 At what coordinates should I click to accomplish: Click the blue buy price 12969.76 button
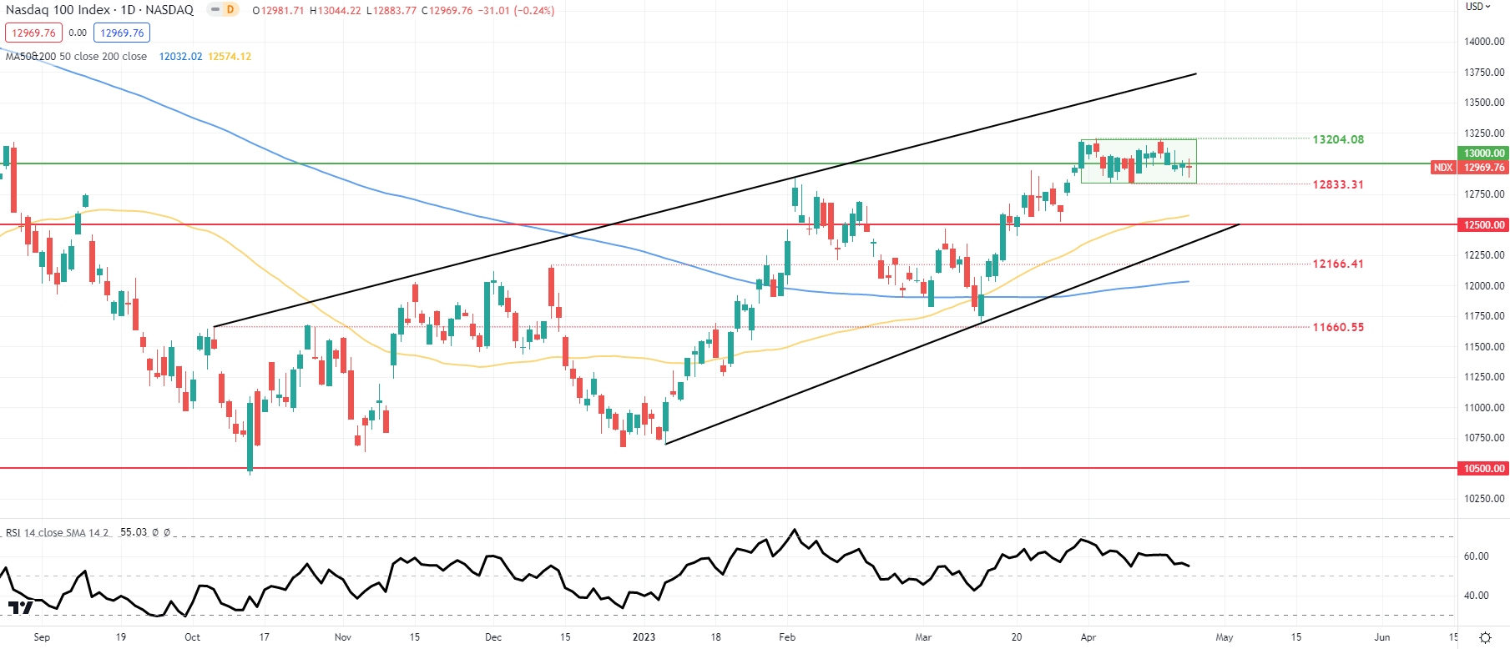(122, 33)
